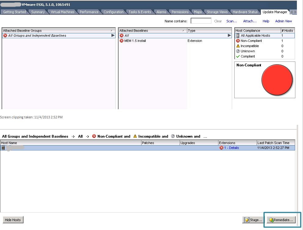
Task: Click the Unknown question mark icon in Host Compliance
Action: coord(238,51)
